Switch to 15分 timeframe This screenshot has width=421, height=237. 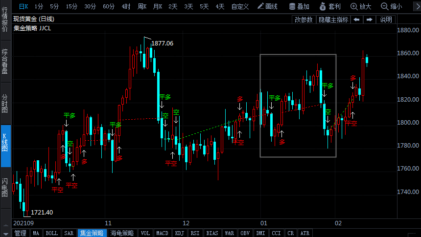71,6
